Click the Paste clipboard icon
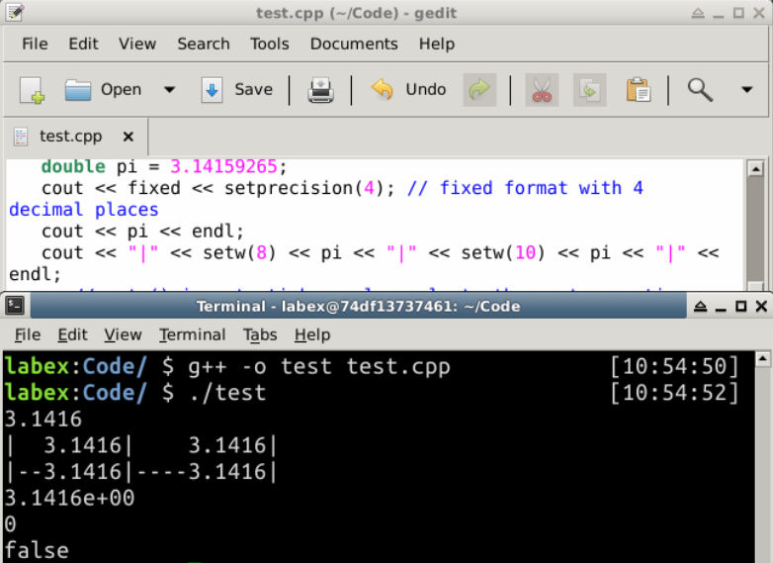Image resolution: width=773 pixels, height=563 pixels. point(639,90)
